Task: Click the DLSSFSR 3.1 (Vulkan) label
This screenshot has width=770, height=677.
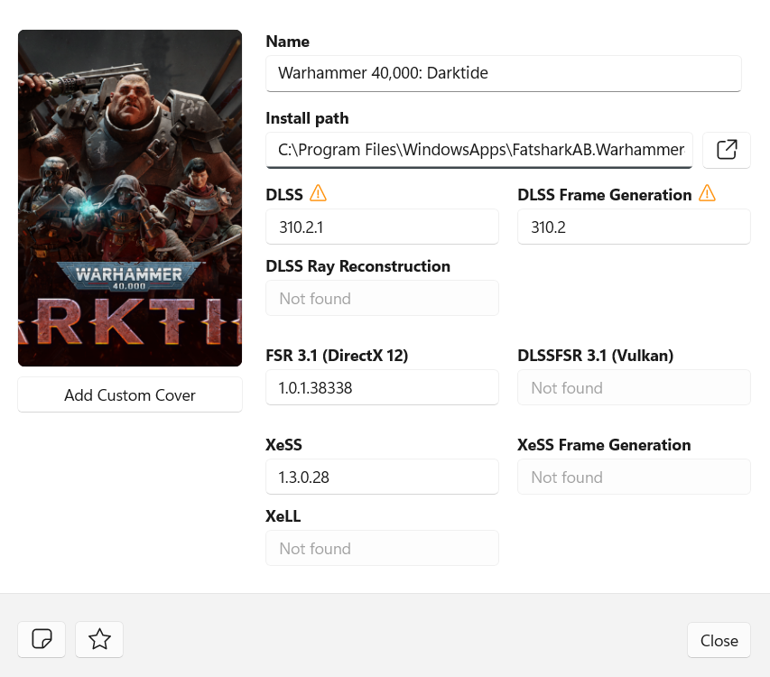Action: click(595, 356)
